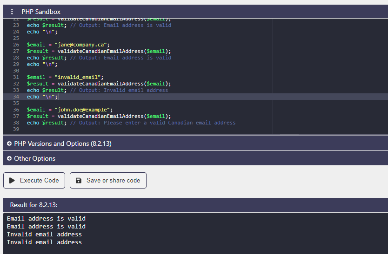Expand the PHP Versions and Options (8.2.13) section
Viewport: 388px width, 254px height.
click(x=63, y=144)
